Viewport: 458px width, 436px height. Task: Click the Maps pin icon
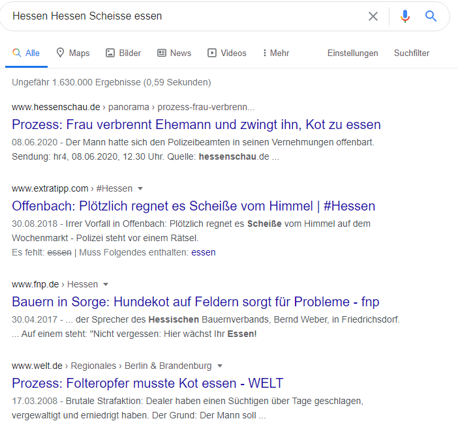coord(60,53)
